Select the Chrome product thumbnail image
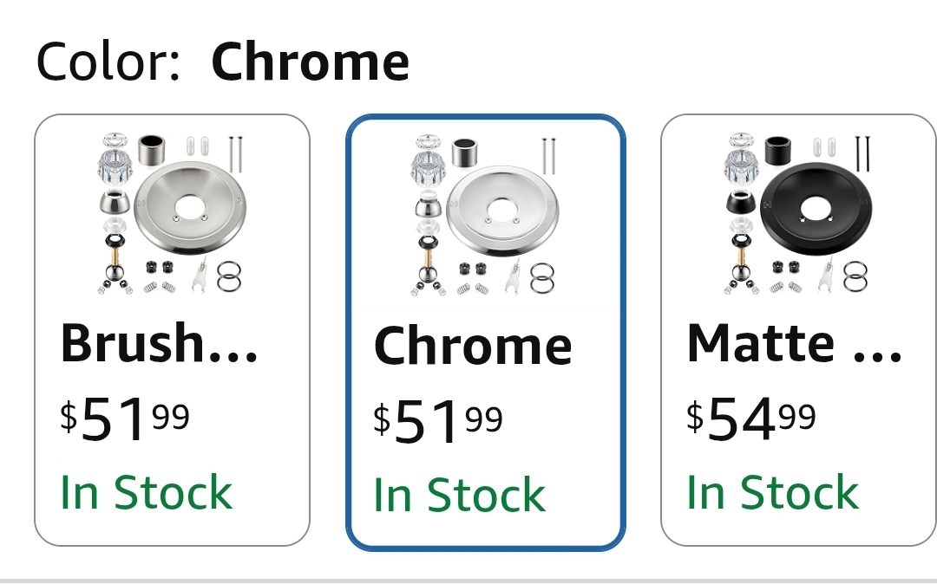 pyautogui.click(x=485, y=216)
